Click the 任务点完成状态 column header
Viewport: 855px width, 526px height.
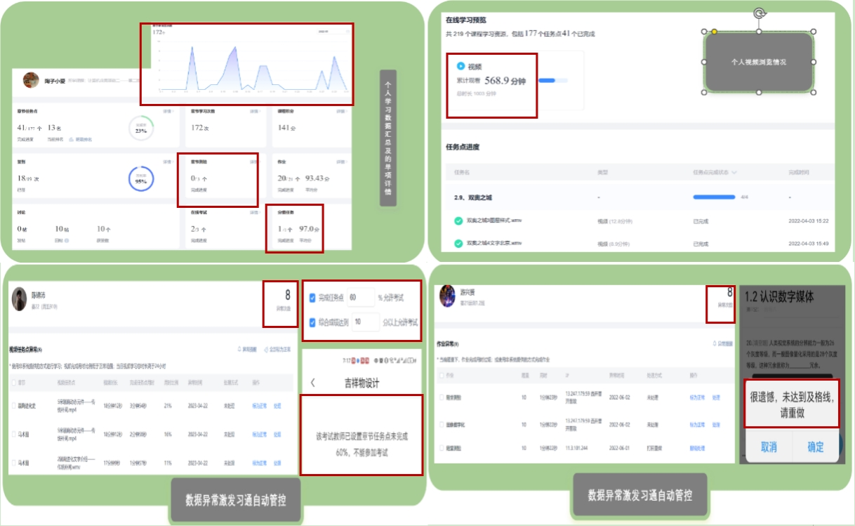click(x=712, y=172)
